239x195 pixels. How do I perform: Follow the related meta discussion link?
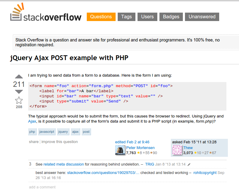[x=64, y=164]
